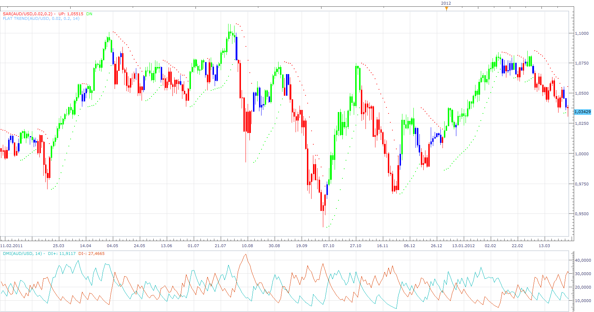Click the 25.03 date label
Image resolution: width=594 pixels, height=312 pixels.
pyautogui.click(x=59, y=246)
